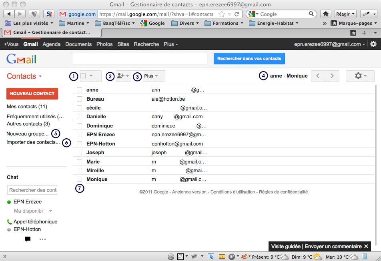This screenshot has height=261, width=381.
Task: Check the Joseph contact checkbox
Action: pyautogui.click(x=79, y=153)
